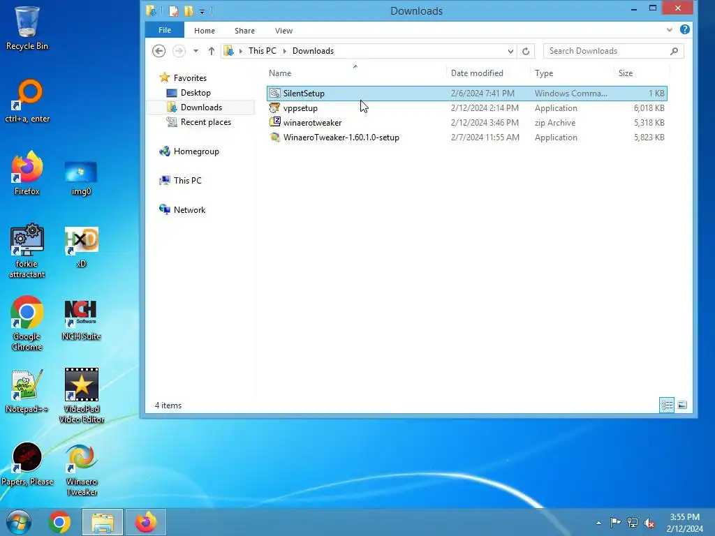Switch to Details view layout

[x=667, y=405]
